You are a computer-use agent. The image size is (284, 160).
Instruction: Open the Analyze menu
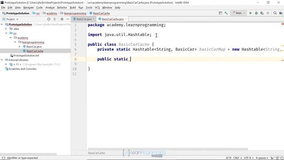(50, 8)
